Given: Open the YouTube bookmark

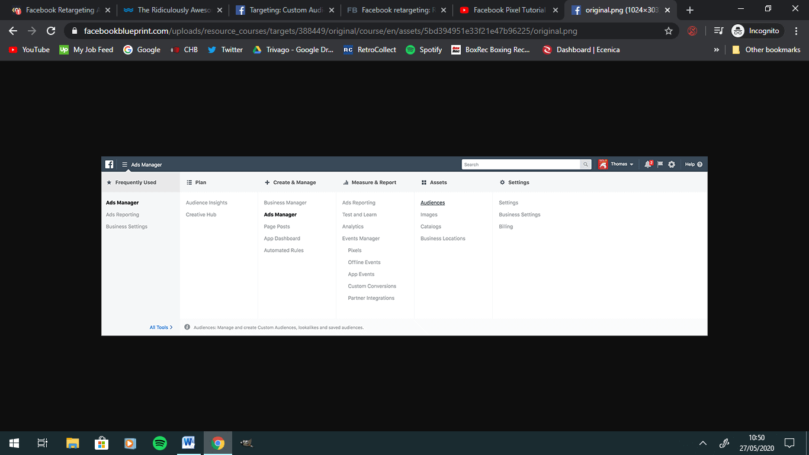Looking at the screenshot, I should pyautogui.click(x=29, y=50).
